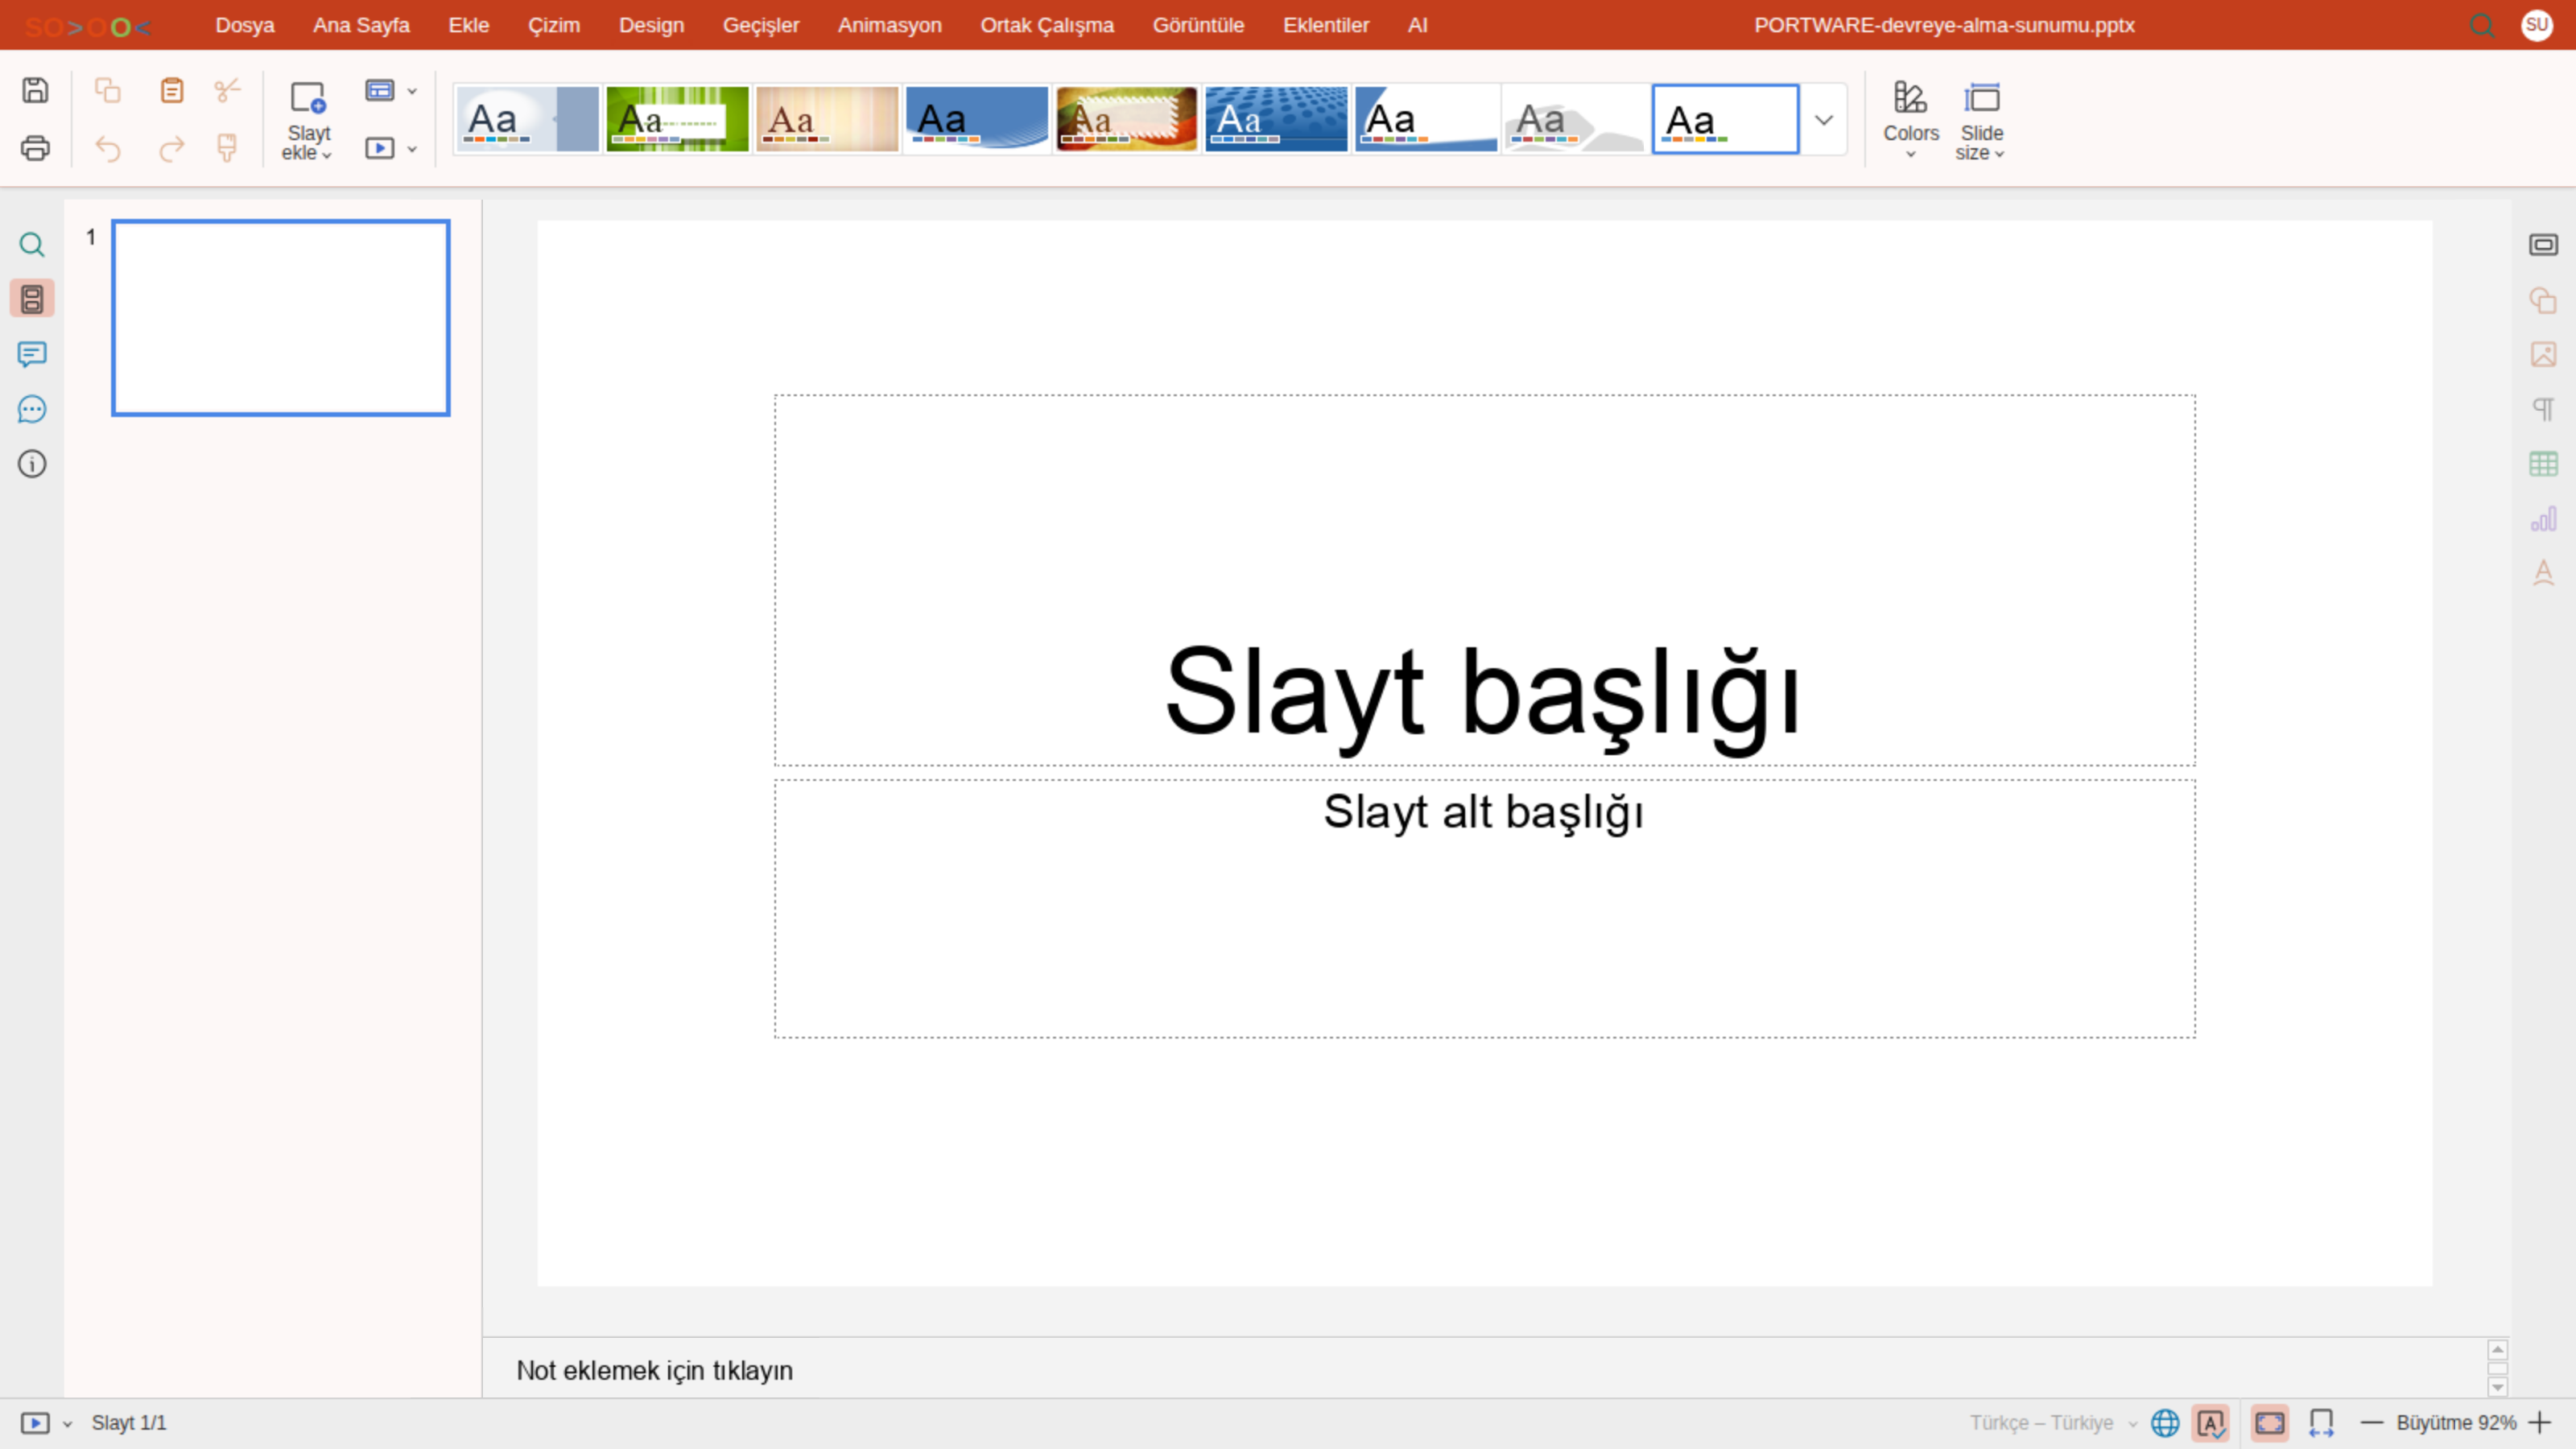Select the blank white theme

(x=1726, y=119)
